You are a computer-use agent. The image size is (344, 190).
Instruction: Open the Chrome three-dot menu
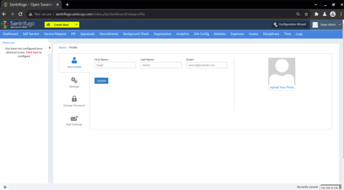pyautogui.click(x=341, y=14)
